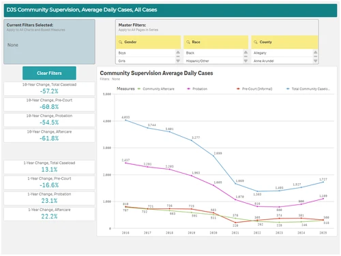Select Hispanic/Other in the Race filter
The width and height of the screenshot is (341, 256).
pos(213,61)
